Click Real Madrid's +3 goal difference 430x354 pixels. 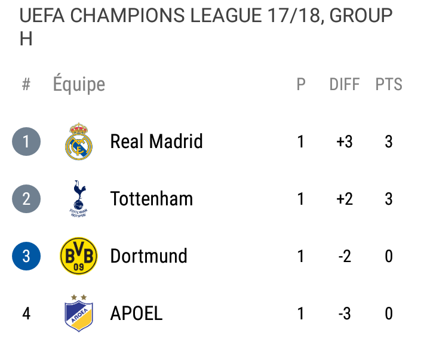(x=345, y=141)
